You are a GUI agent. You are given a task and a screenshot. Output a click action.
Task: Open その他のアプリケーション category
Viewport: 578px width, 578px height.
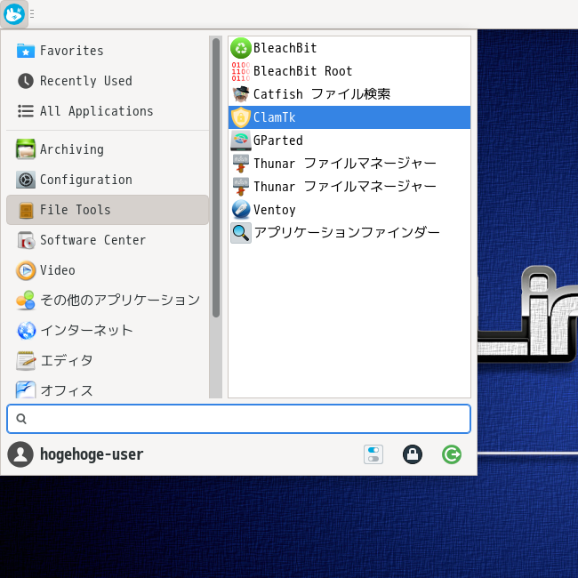(108, 301)
